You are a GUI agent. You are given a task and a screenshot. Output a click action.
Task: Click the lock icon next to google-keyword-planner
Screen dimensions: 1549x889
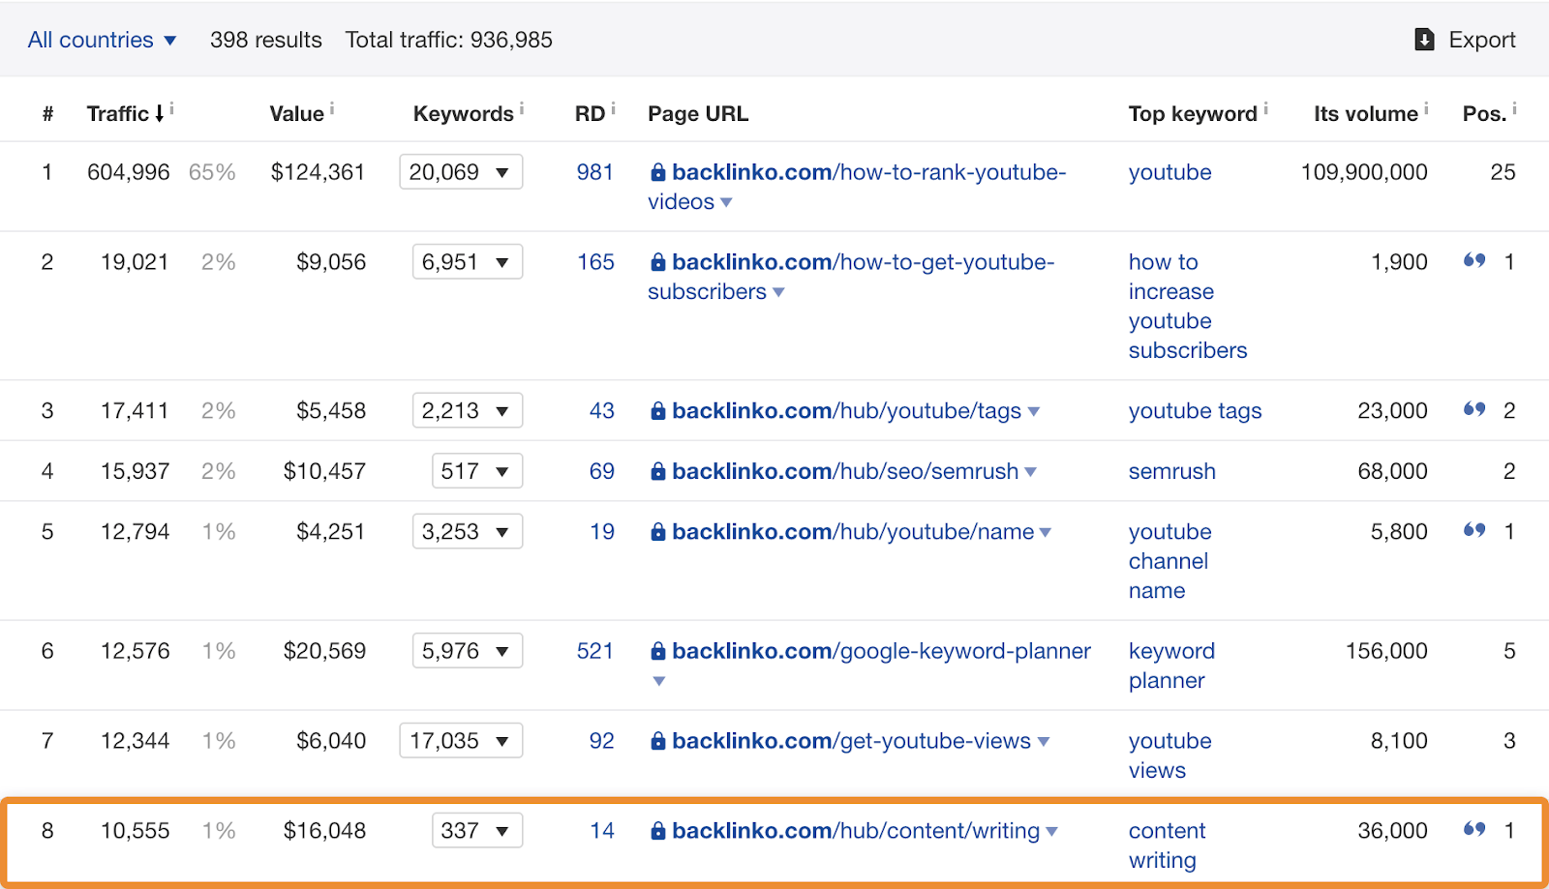point(657,651)
